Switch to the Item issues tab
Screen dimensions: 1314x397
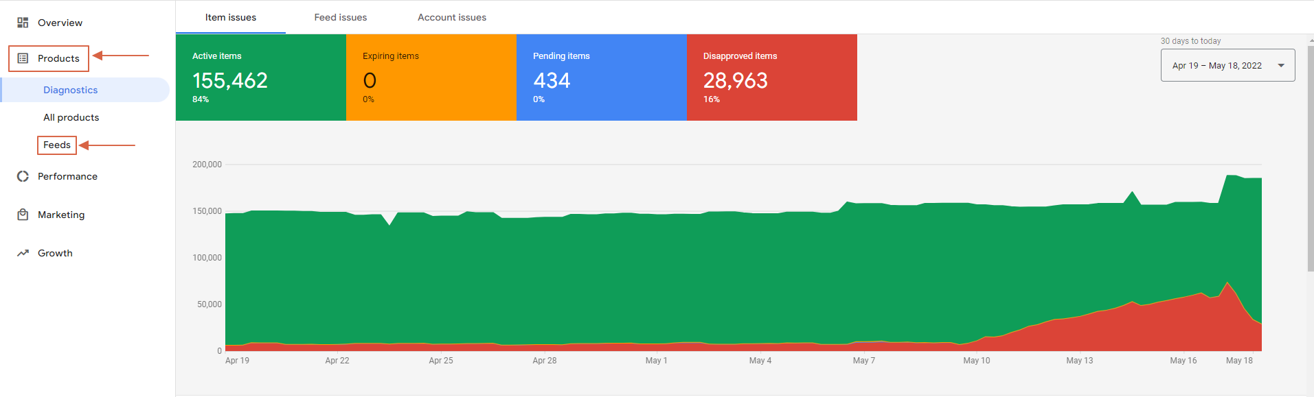point(231,17)
